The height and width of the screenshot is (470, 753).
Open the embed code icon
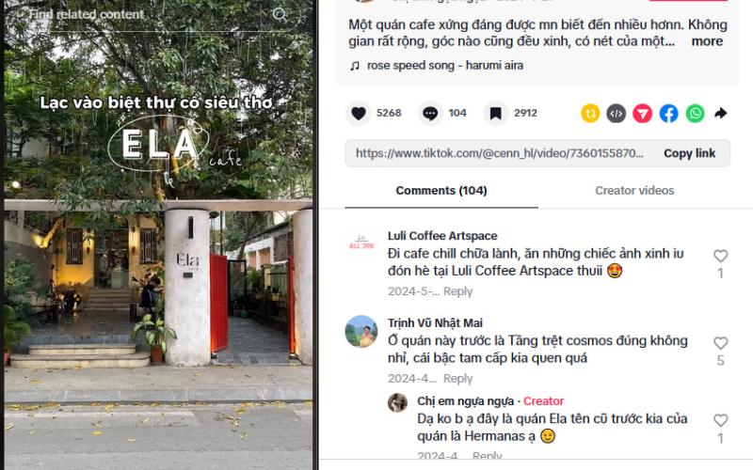pyautogui.click(x=617, y=114)
